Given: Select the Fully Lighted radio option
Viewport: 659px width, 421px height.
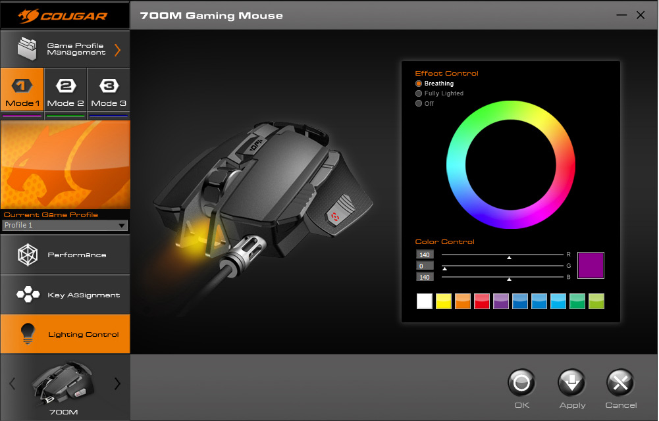Looking at the screenshot, I should click(419, 93).
